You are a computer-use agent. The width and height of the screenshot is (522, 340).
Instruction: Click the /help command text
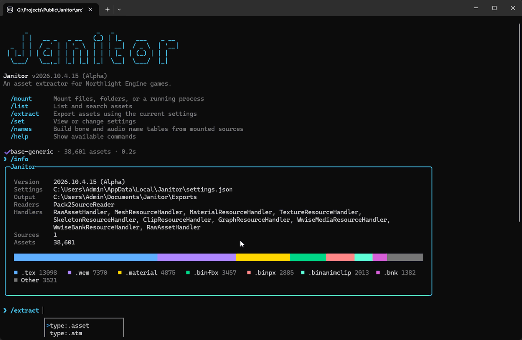point(20,137)
